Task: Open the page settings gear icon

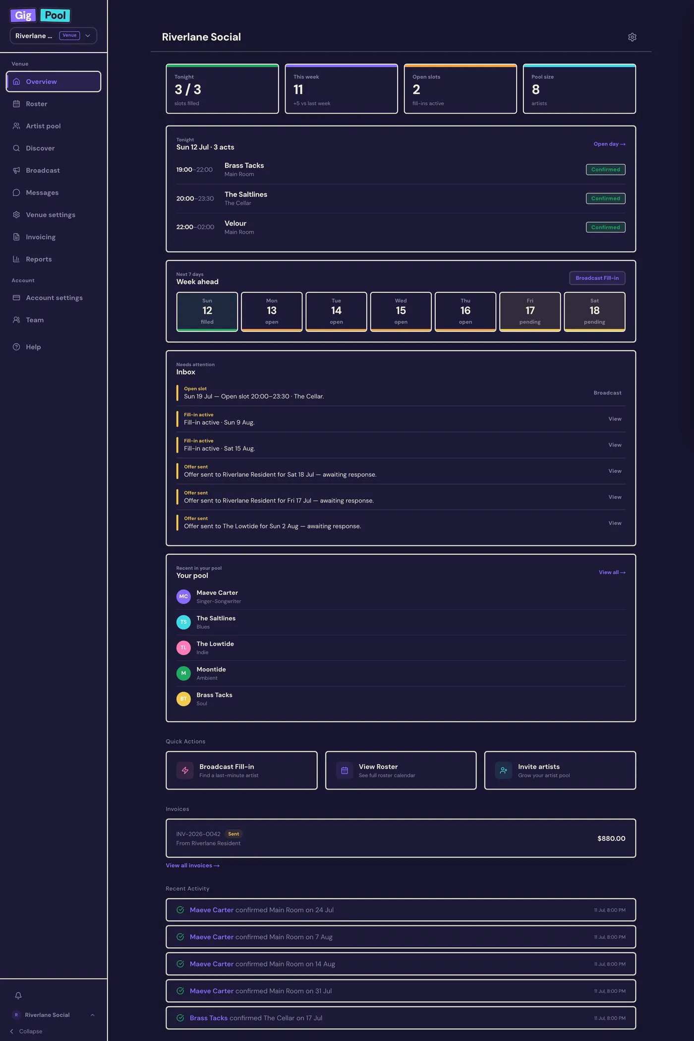Action: (632, 37)
